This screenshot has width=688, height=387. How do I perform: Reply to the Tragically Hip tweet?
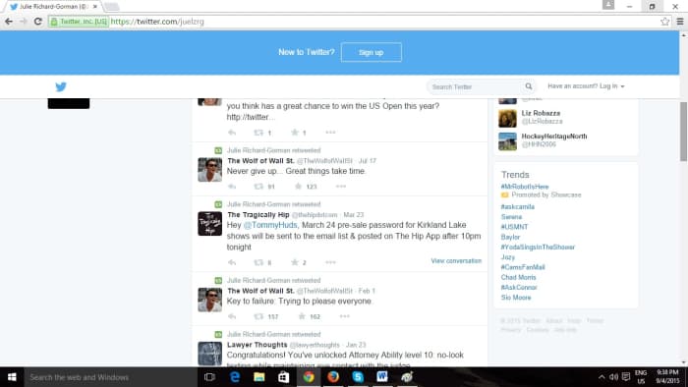(x=232, y=262)
